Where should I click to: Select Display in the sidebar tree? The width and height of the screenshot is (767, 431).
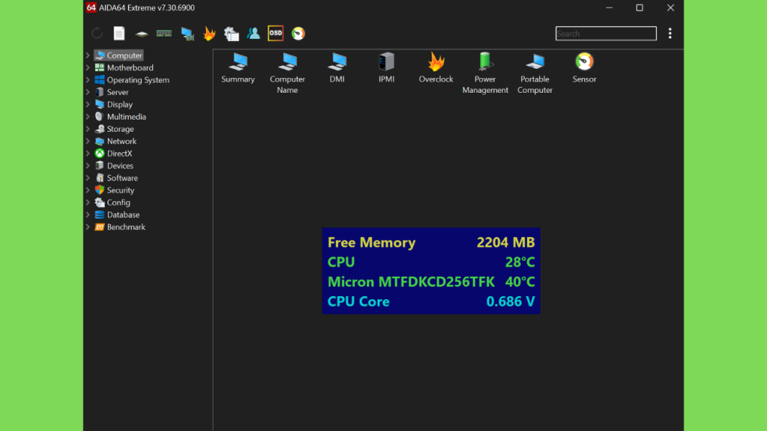(114, 104)
